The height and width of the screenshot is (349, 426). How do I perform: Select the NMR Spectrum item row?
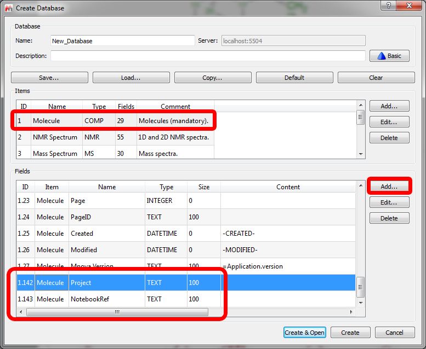coord(115,137)
